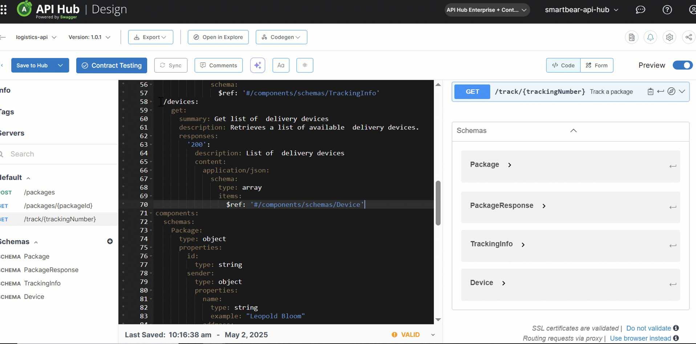This screenshot has height=344, width=696.
Task: Copy the track endpoint path clipboard icon
Action: click(650, 92)
